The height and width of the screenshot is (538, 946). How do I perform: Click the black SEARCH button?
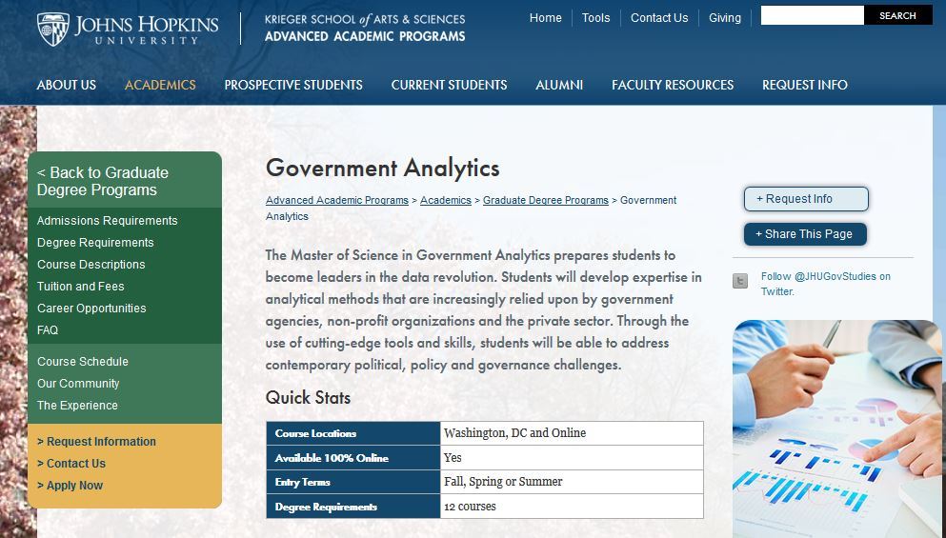tap(897, 15)
